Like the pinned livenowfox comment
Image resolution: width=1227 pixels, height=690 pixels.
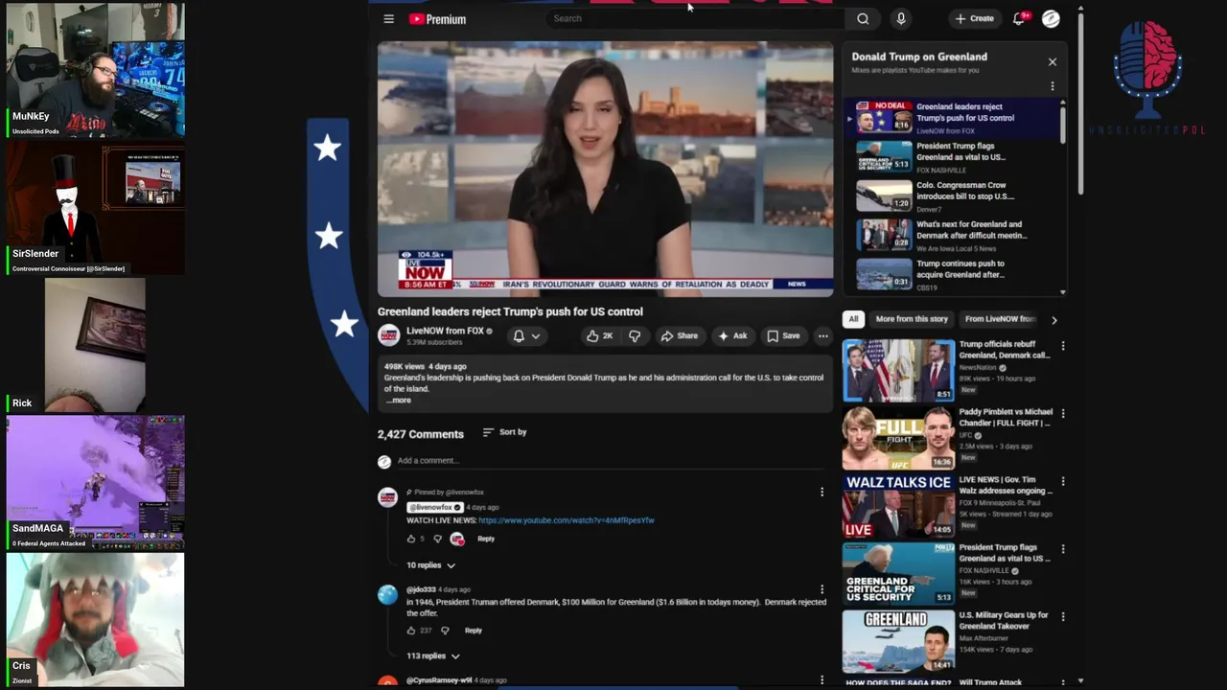click(x=411, y=539)
